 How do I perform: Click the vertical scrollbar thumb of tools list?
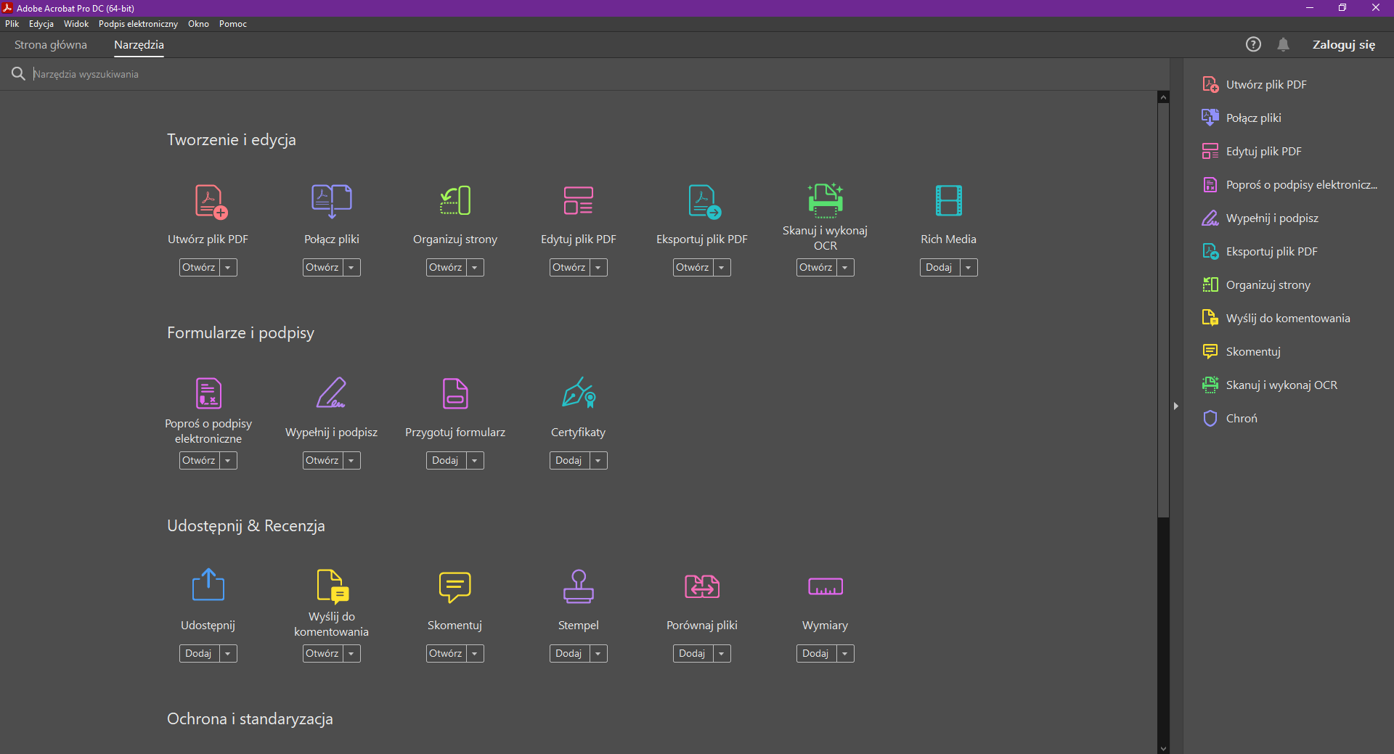(x=1163, y=310)
